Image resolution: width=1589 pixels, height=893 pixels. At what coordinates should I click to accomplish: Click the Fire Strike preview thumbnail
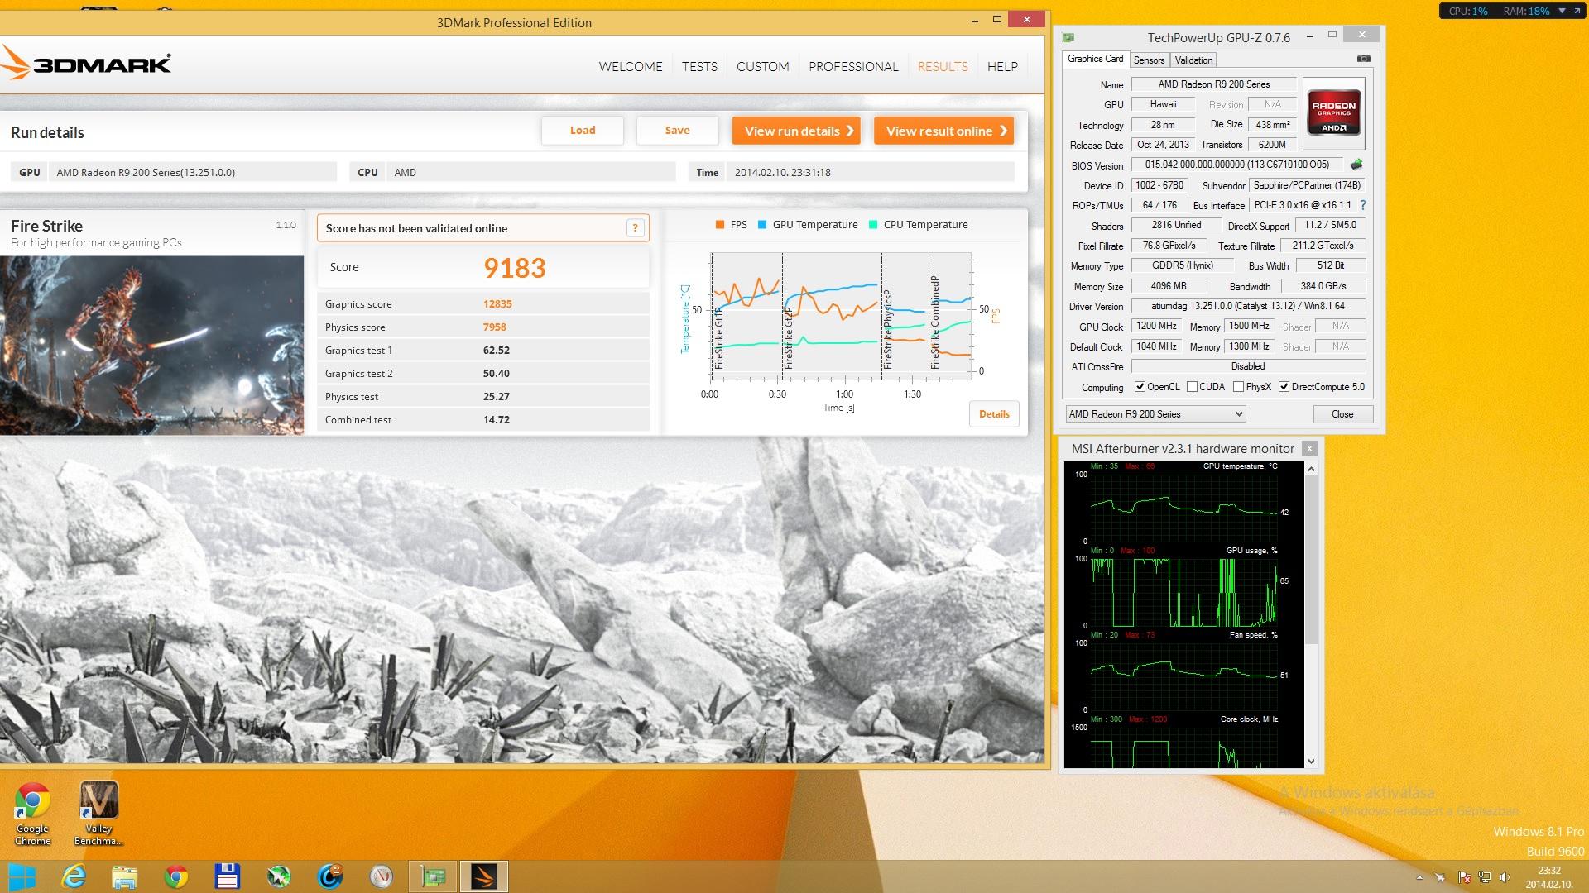[152, 345]
